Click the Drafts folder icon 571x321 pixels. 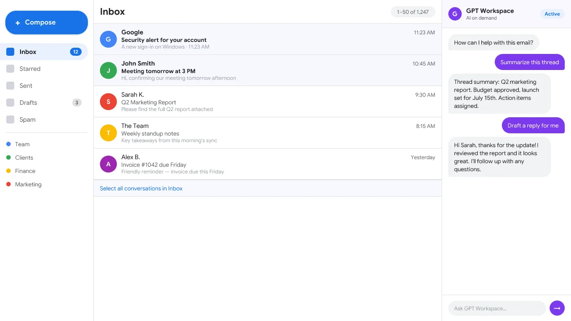(x=10, y=103)
